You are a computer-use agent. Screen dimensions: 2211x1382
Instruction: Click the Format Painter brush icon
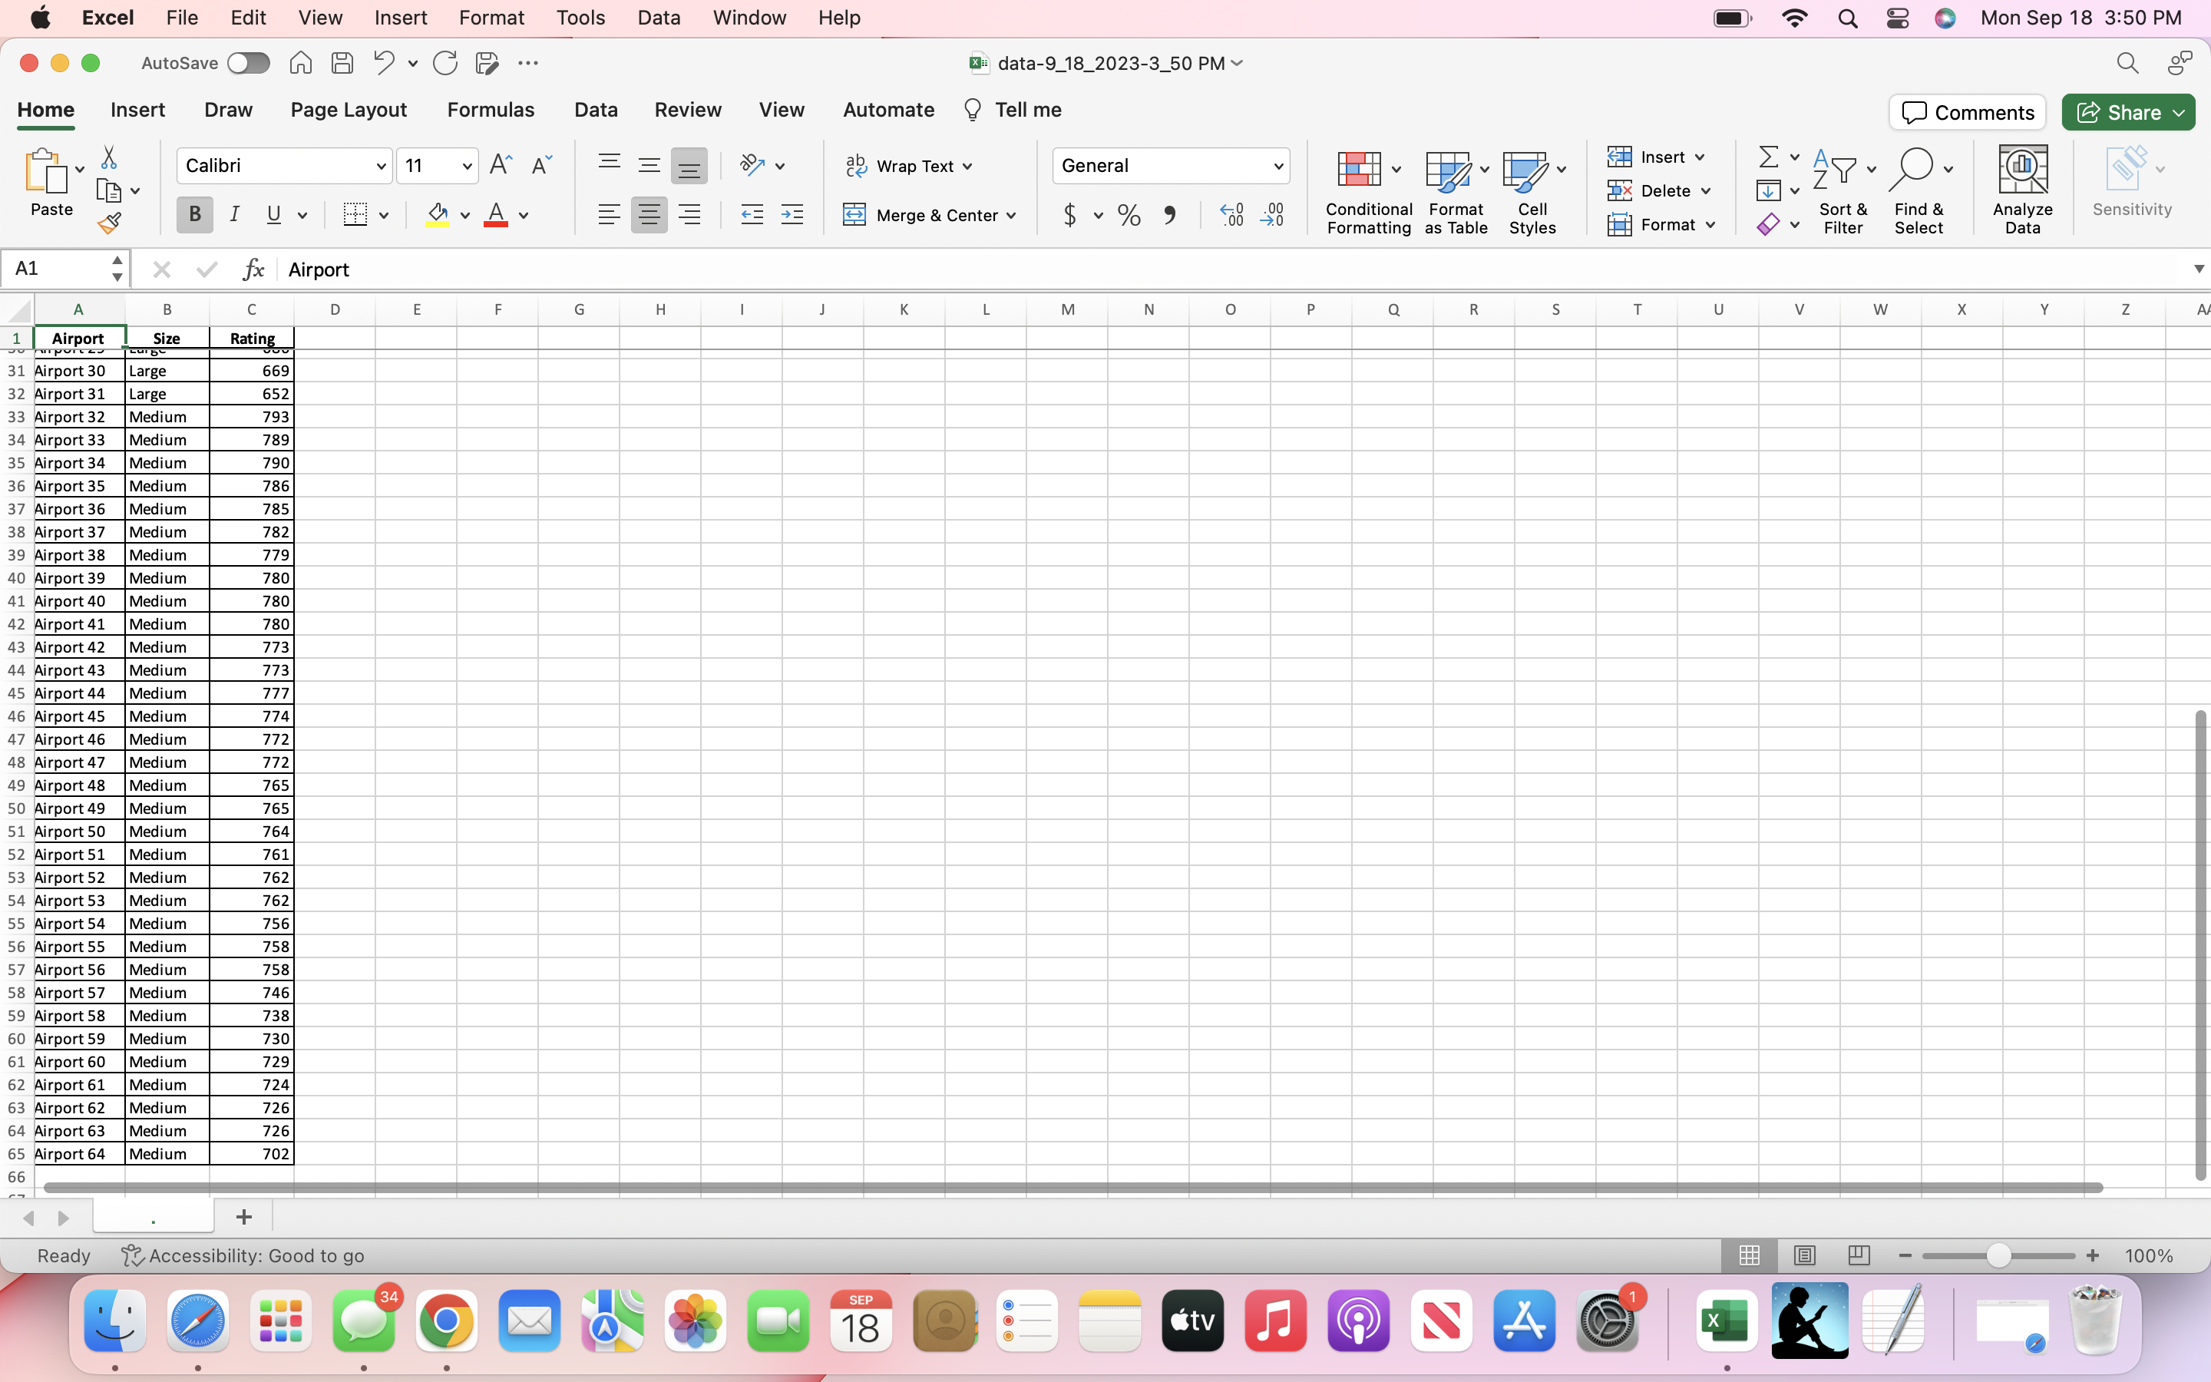[x=110, y=223]
